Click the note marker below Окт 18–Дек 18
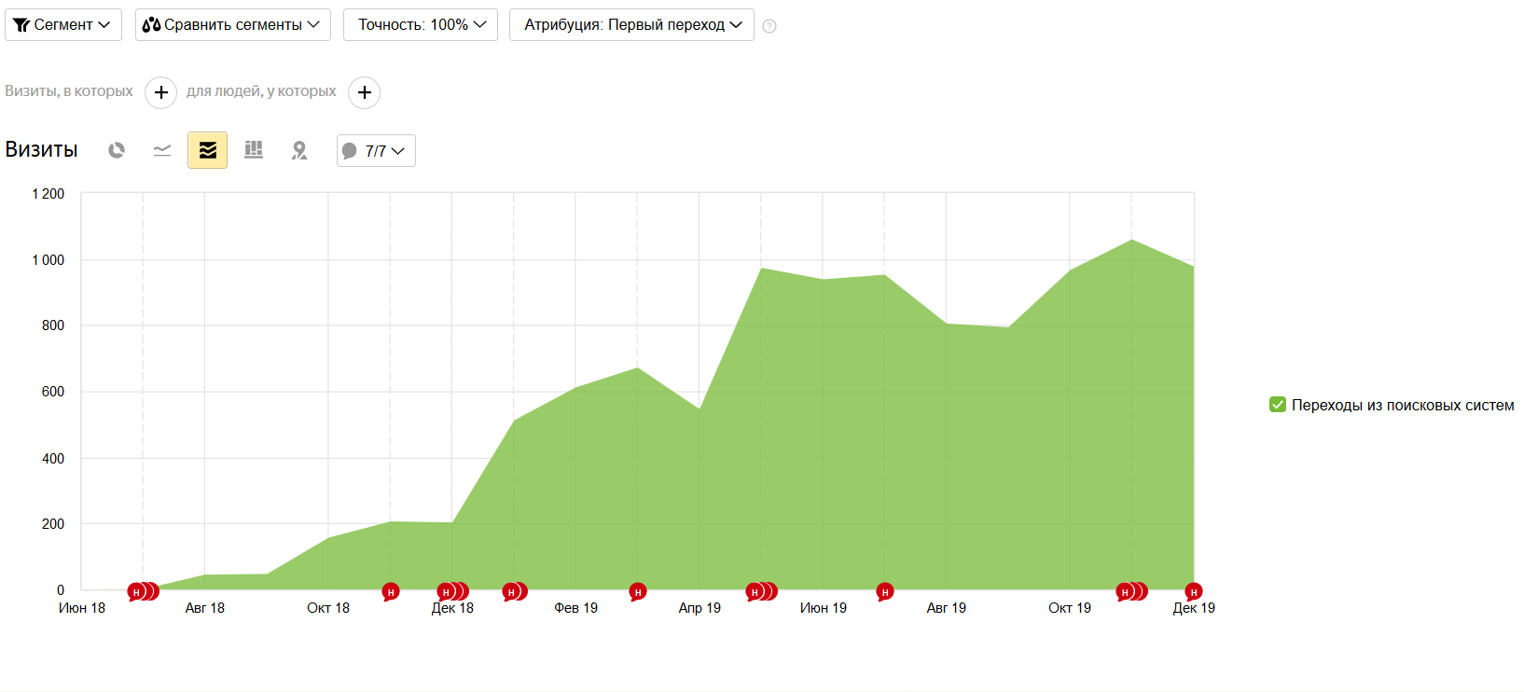Screen dimensions: 1524x692 point(391,591)
